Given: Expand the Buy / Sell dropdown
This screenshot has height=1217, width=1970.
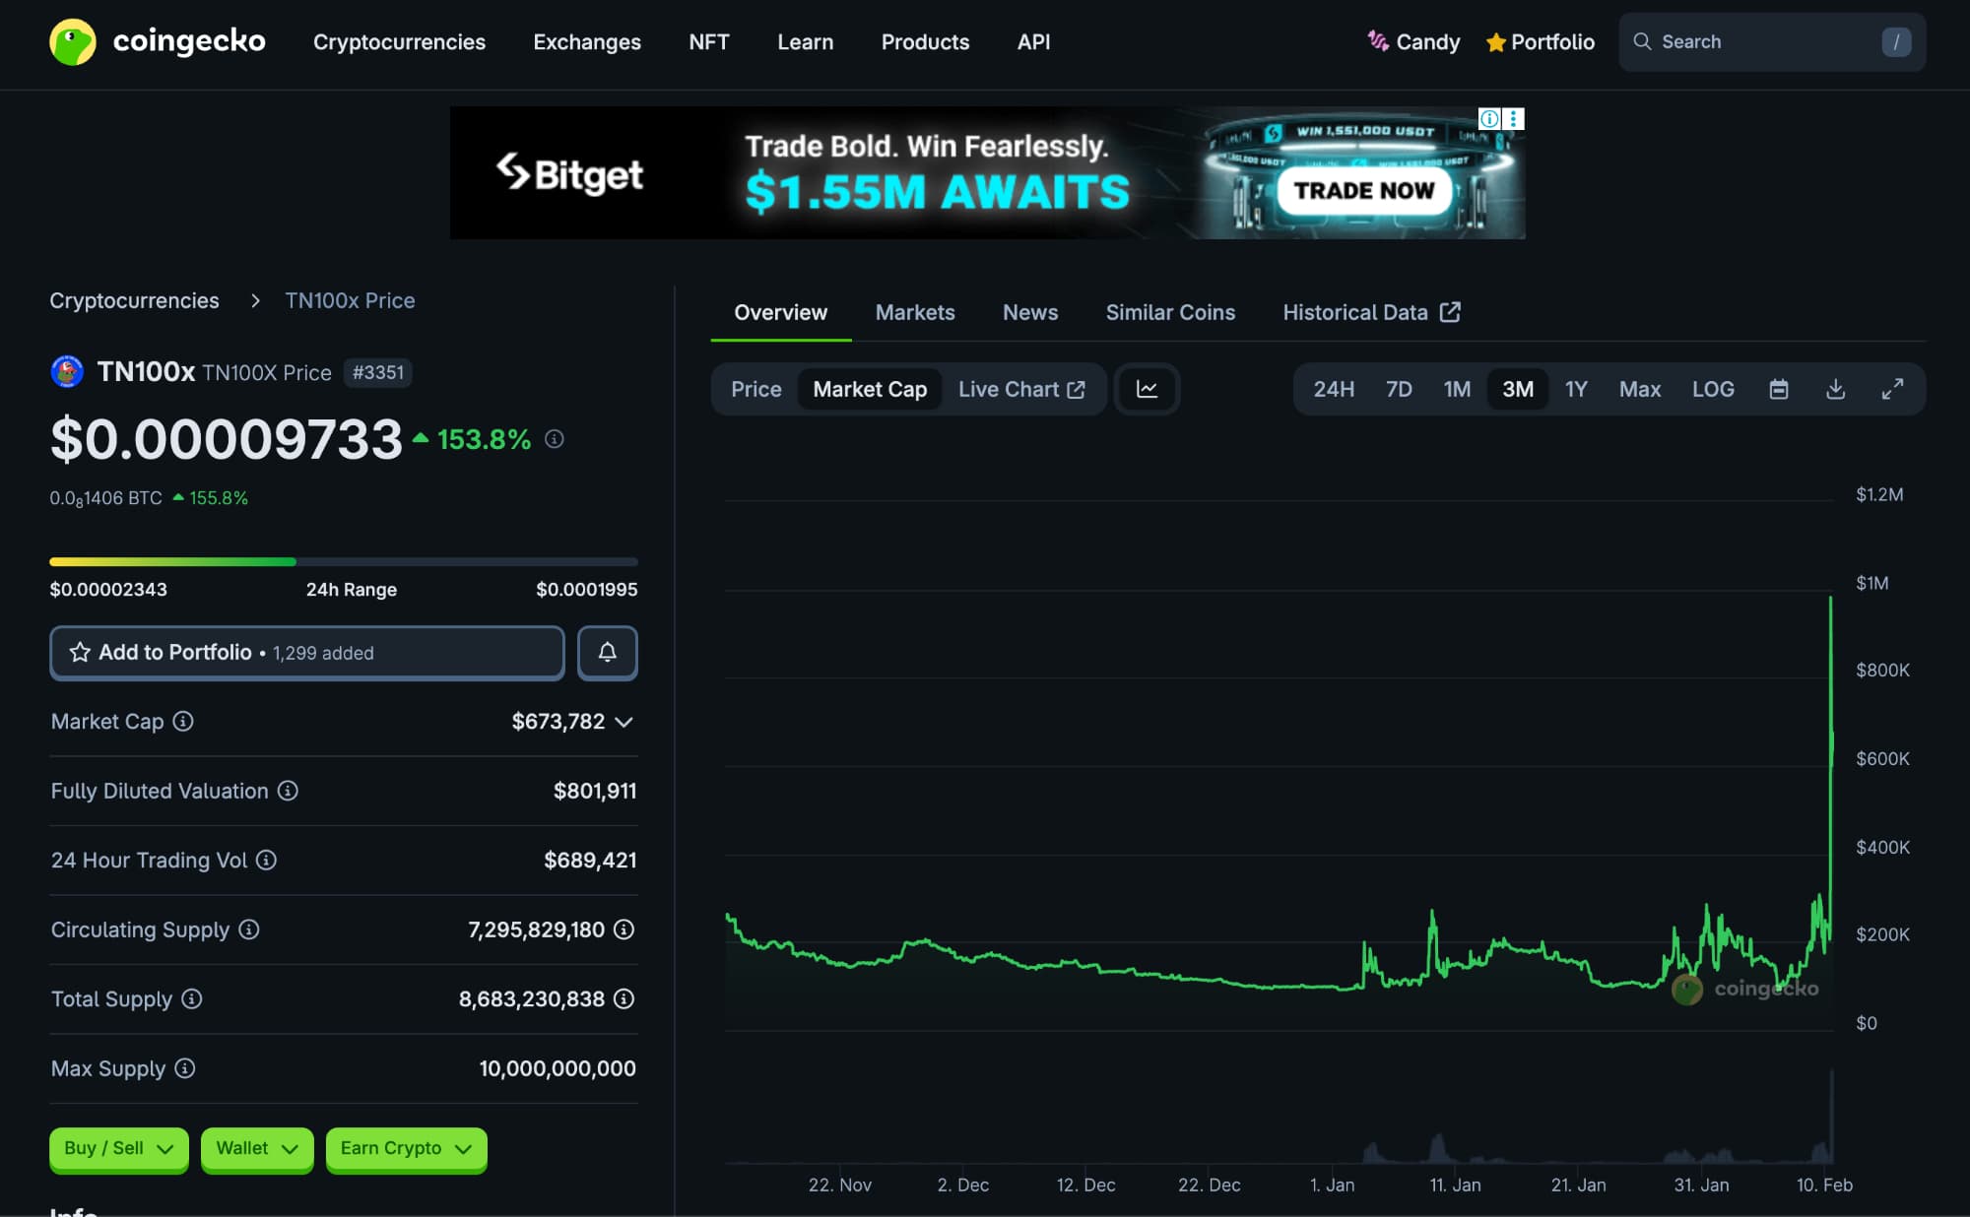Looking at the screenshot, I should point(118,1148).
